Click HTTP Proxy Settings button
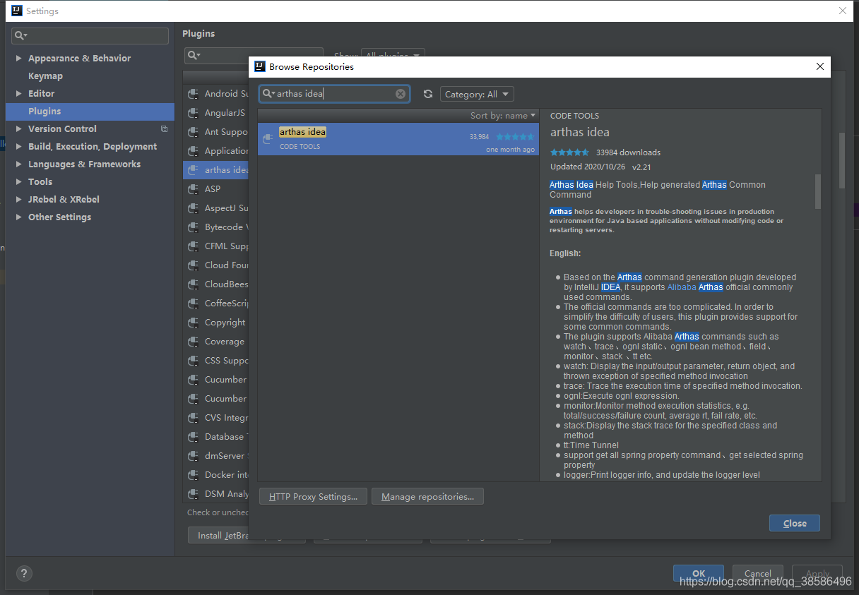Image resolution: width=859 pixels, height=595 pixels. (x=313, y=497)
